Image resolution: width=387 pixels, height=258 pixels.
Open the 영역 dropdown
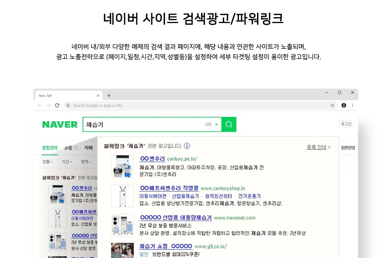tap(86, 162)
